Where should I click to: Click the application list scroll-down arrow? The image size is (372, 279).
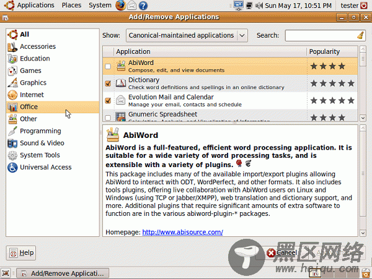[363, 118]
